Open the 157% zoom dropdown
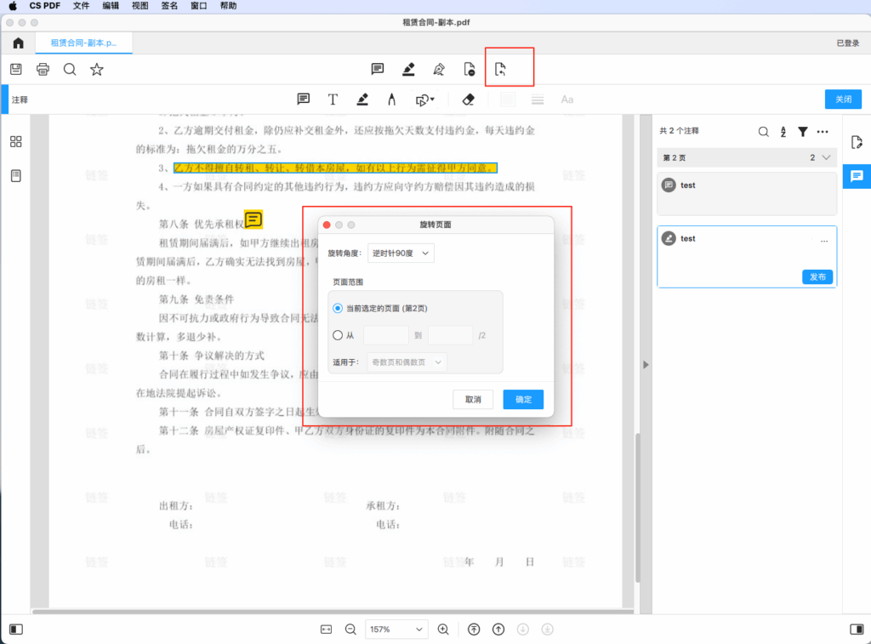This screenshot has width=871, height=644. tap(396, 629)
